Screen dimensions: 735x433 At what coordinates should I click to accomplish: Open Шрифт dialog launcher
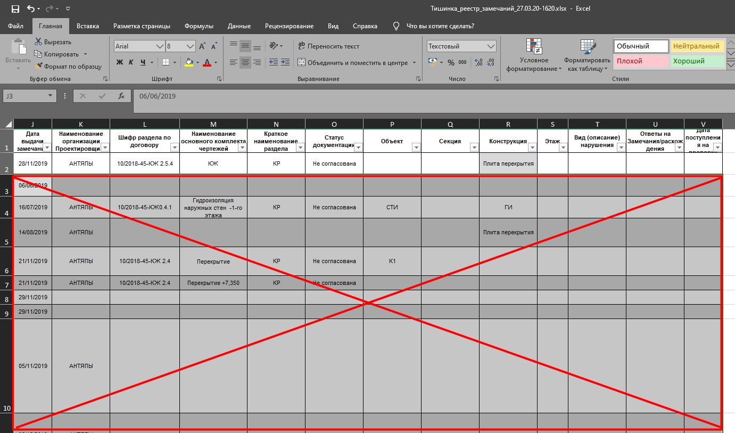tap(219, 79)
